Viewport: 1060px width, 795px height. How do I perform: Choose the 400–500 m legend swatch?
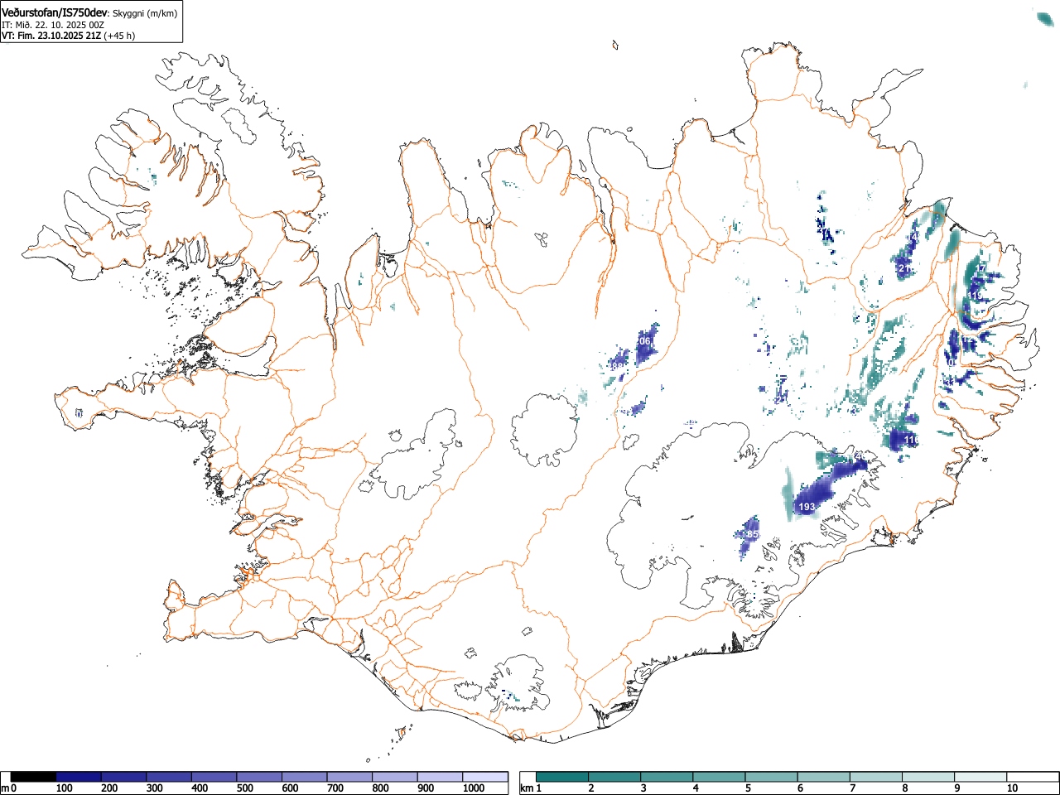coord(214,777)
